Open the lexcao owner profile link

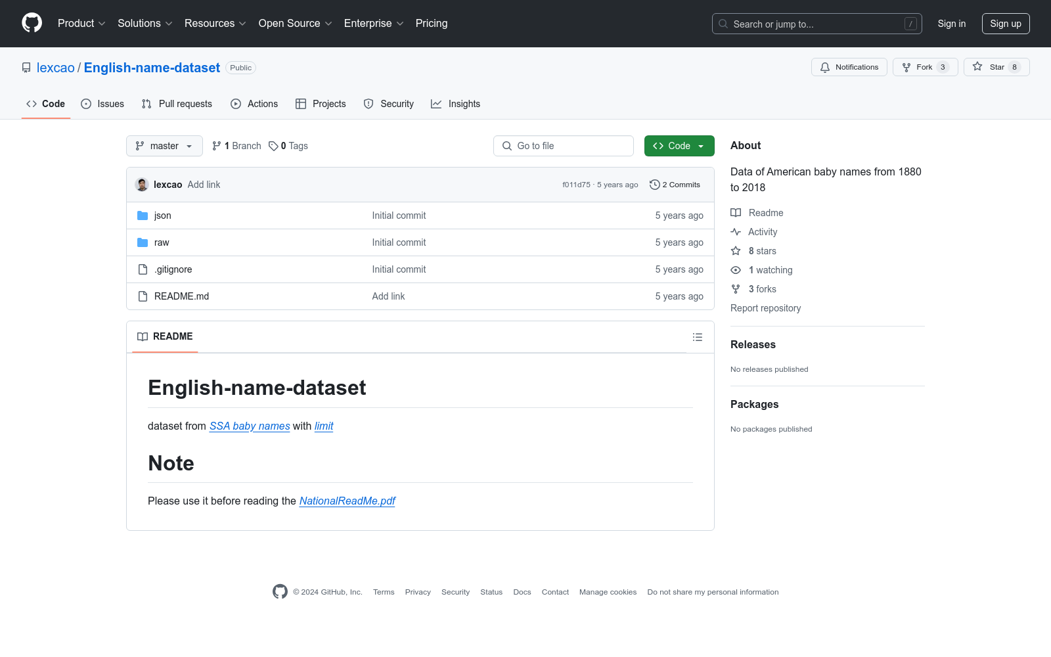[56, 68]
